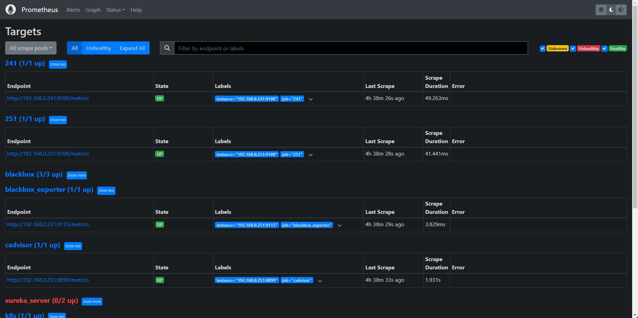Click last scrape 4h 38m 33s ago
Image resolution: width=638 pixels, height=318 pixels.
pyautogui.click(x=385, y=280)
